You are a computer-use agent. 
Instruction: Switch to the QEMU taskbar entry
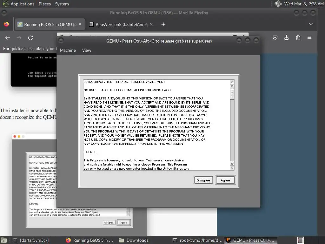coord(251,240)
